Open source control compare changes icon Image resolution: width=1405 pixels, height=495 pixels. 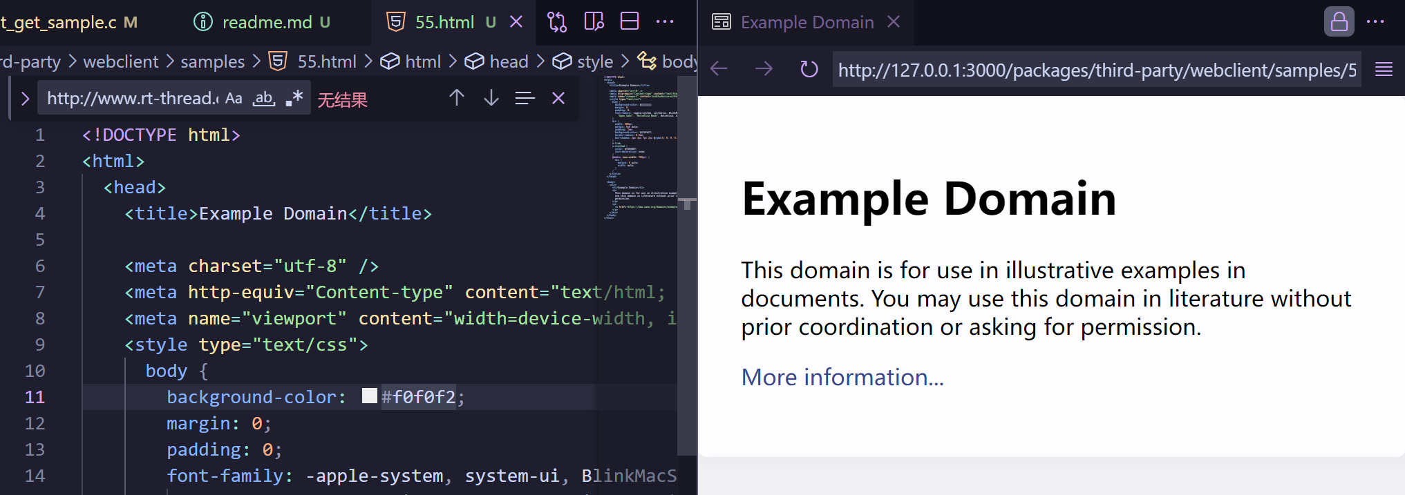(557, 22)
